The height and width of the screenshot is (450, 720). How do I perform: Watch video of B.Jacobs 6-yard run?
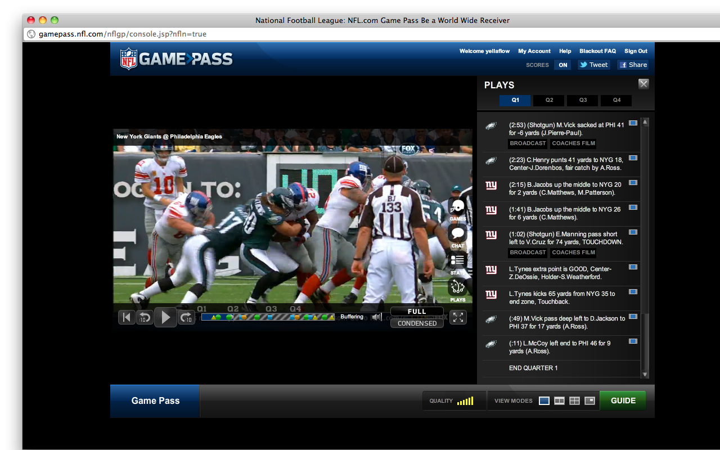[x=633, y=208]
